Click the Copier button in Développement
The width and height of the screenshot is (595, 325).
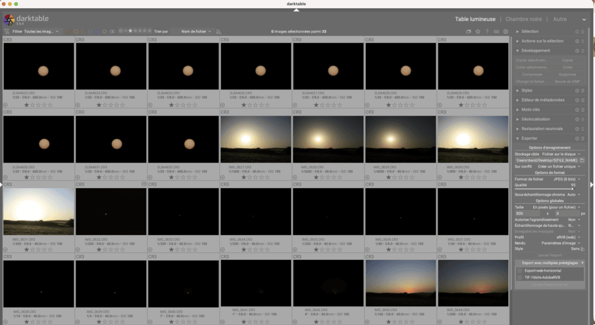(567, 60)
